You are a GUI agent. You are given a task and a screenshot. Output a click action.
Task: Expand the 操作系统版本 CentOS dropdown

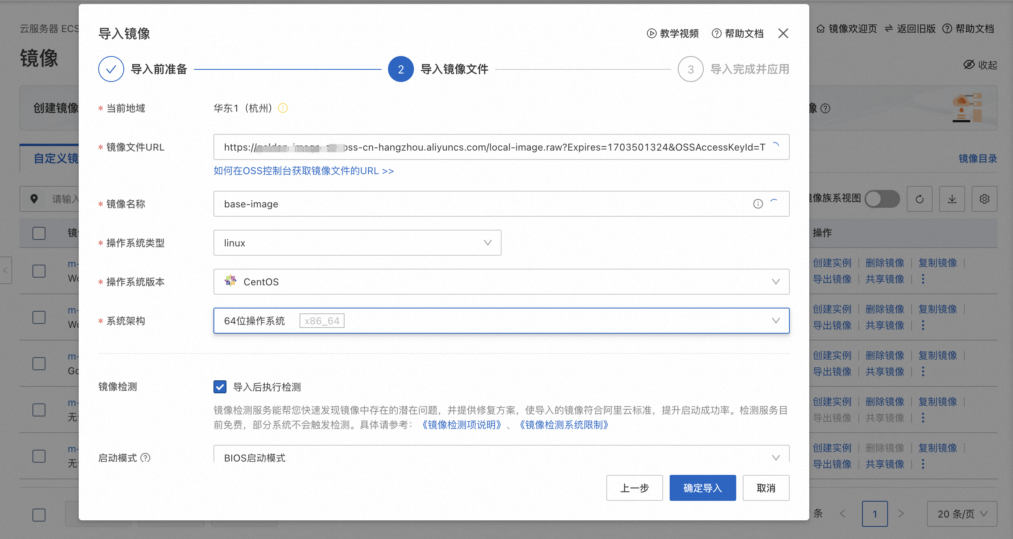tap(501, 282)
